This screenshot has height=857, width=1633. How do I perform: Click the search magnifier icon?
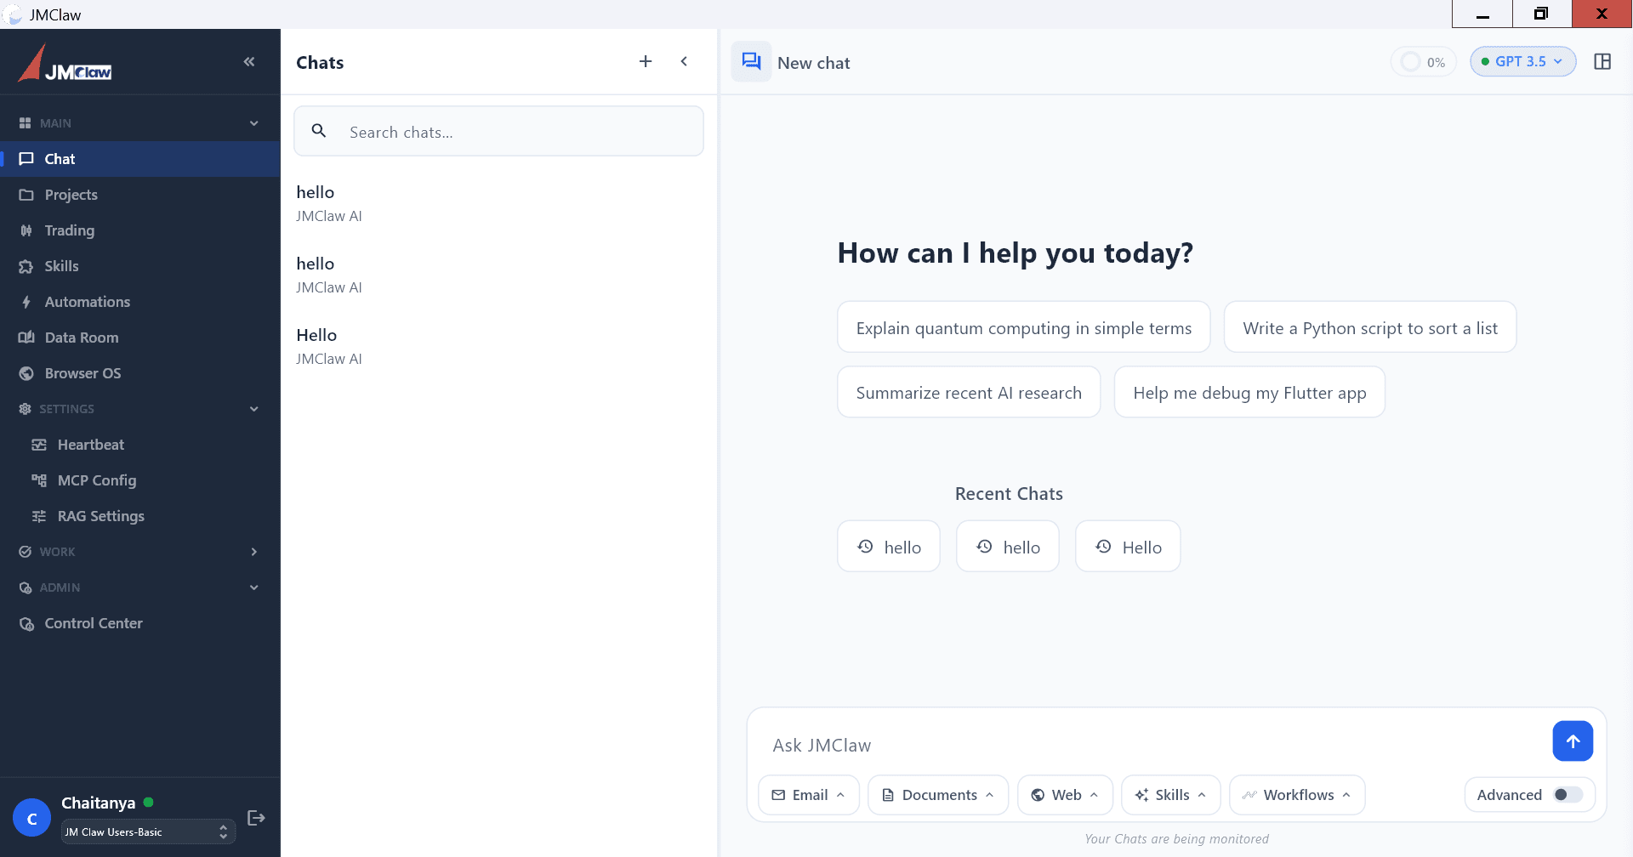(319, 131)
